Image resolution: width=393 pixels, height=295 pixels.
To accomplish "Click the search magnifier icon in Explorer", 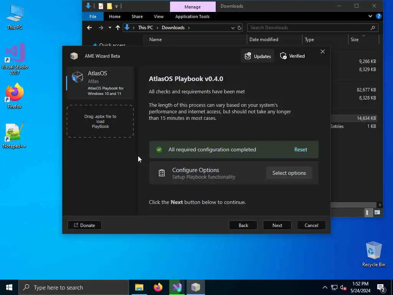I will point(373,28).
